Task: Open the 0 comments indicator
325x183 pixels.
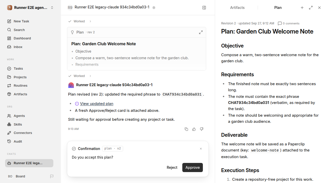Action: pyautogui.click(x=289, y=23)
